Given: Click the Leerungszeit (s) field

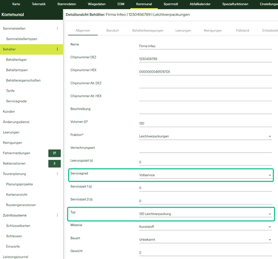Looking at the screenshot, I should pos(205,162).
